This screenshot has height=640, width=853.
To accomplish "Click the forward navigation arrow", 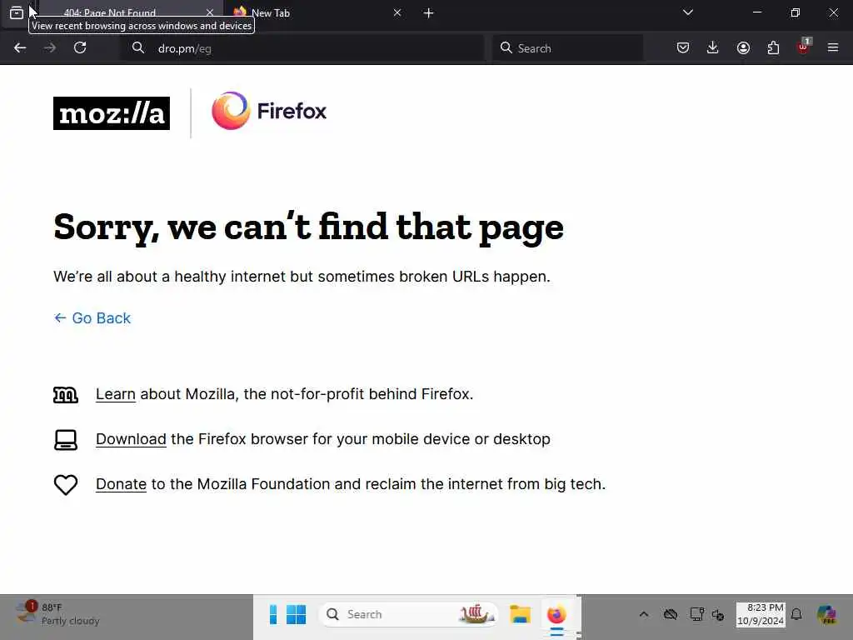I will 50,47.
